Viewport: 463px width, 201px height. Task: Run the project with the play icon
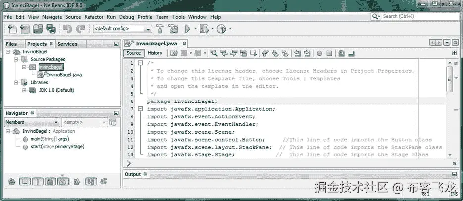click(188, 29)
